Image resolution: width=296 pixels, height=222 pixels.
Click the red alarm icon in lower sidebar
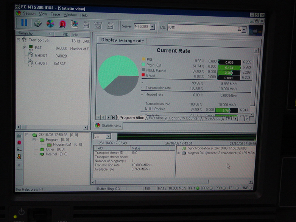[x=19, y=143]
